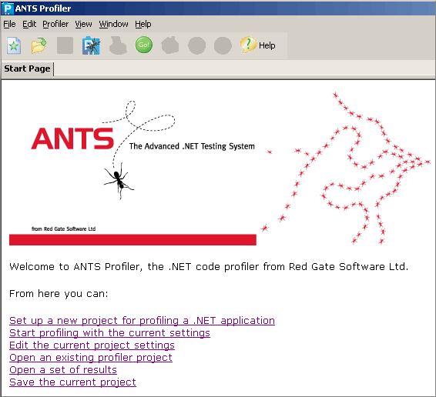
Task: Click the 'Welcome to ANTS Profiler' sentence
Action: pos(209,267)
